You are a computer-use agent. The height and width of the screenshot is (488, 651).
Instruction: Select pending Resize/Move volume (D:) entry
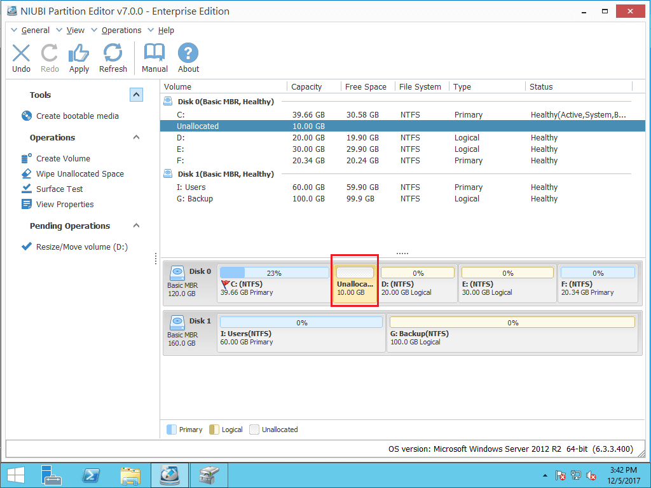pos(82,247)
